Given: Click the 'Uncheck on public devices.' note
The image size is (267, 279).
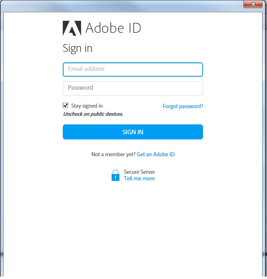Looking at the screenshot, I should click(x=93, y=114).
